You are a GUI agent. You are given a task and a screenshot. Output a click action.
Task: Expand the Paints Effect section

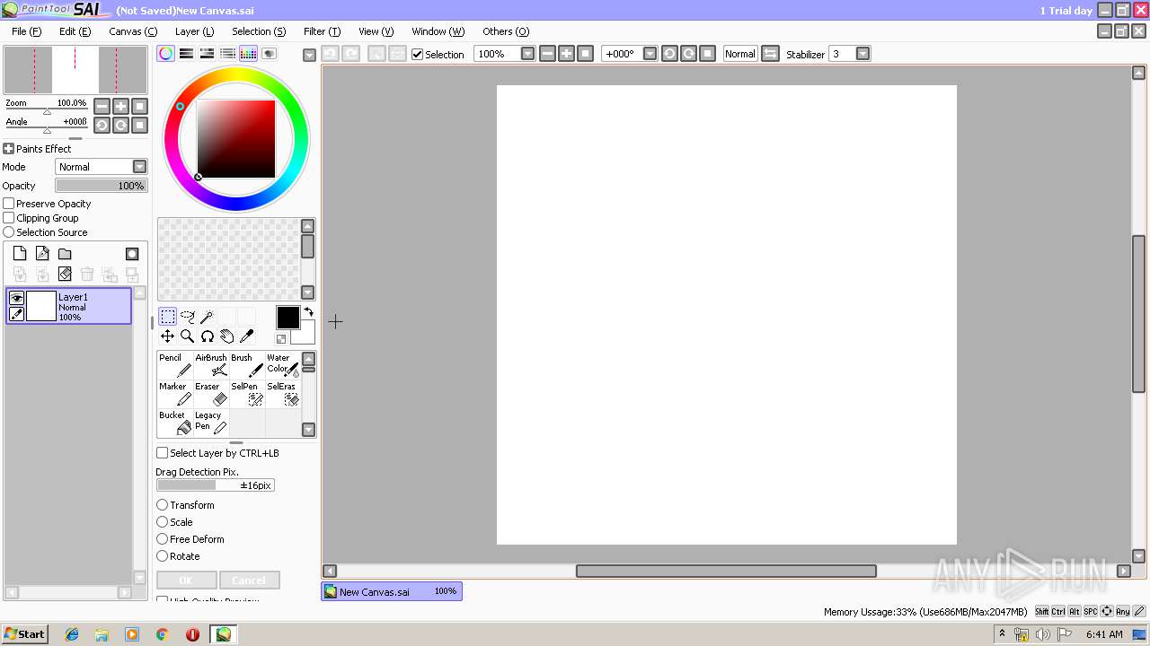8,149
